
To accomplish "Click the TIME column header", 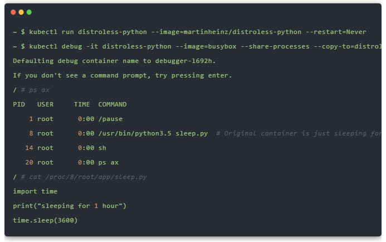I will pyautogui.click(x=82, y=104).
